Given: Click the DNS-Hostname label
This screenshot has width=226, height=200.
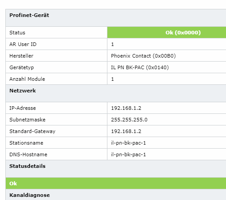Looking at the screenshot, I should click(x=28, y=154).
